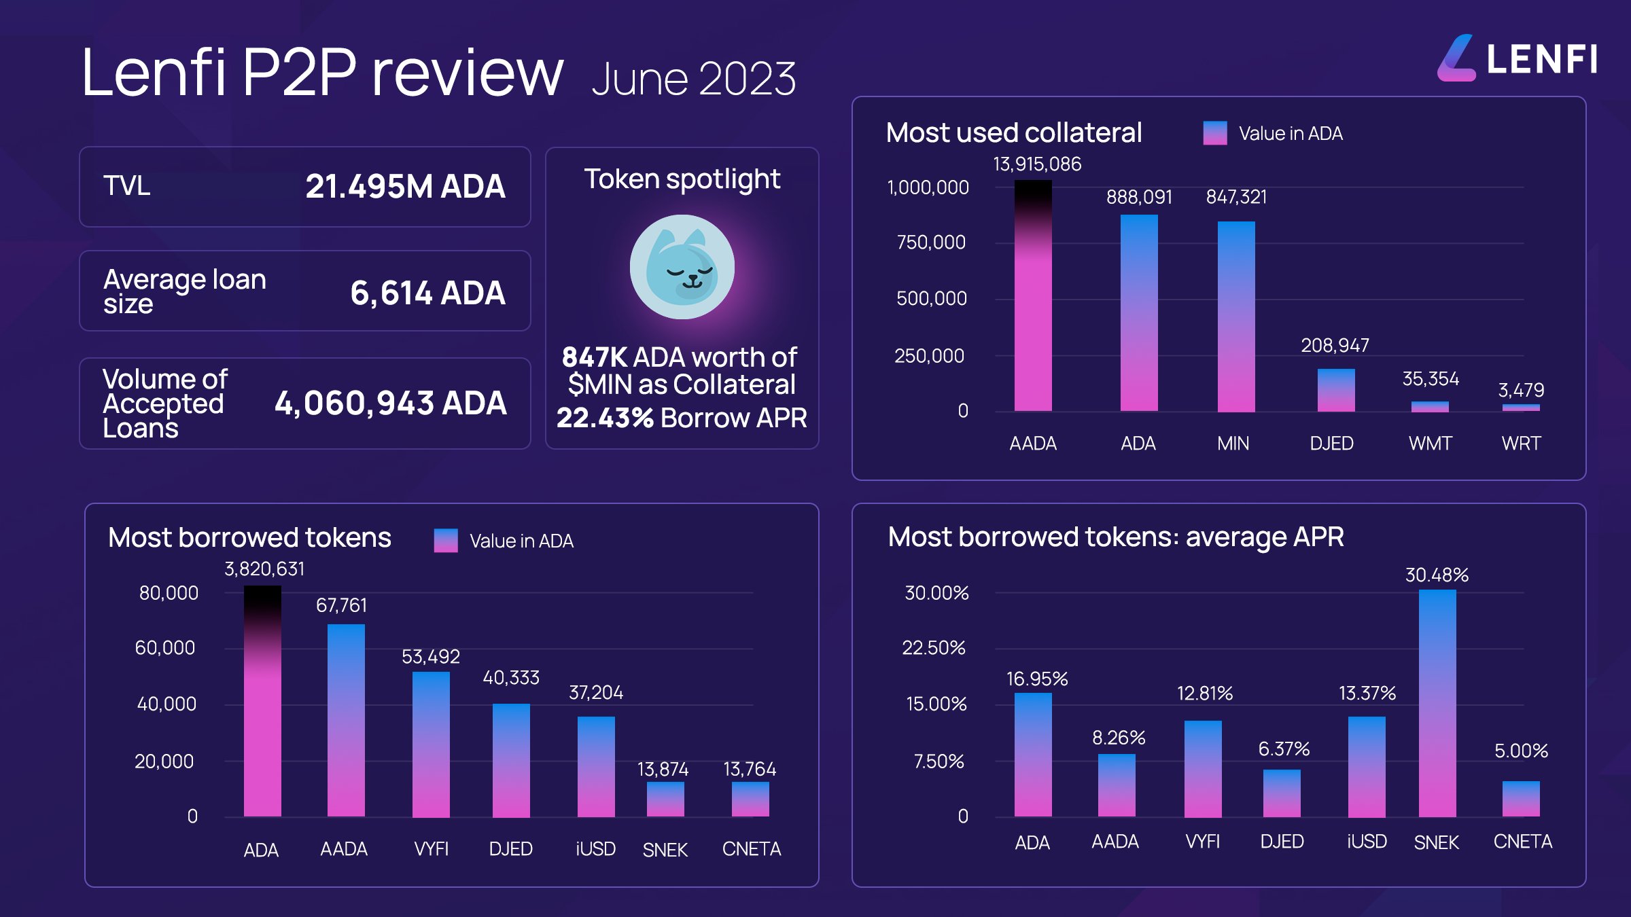Click the '847K ADA worth of' text
Screen dimensions: 1631x917
(680, 357)
